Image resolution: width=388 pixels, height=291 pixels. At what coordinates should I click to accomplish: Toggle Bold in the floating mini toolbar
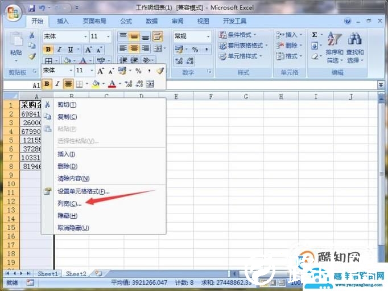click(47, 84)
